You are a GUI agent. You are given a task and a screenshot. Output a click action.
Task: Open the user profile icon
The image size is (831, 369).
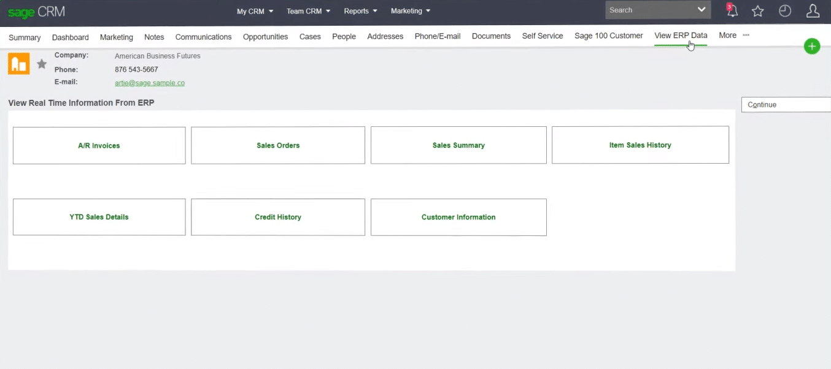coord(813,11)
